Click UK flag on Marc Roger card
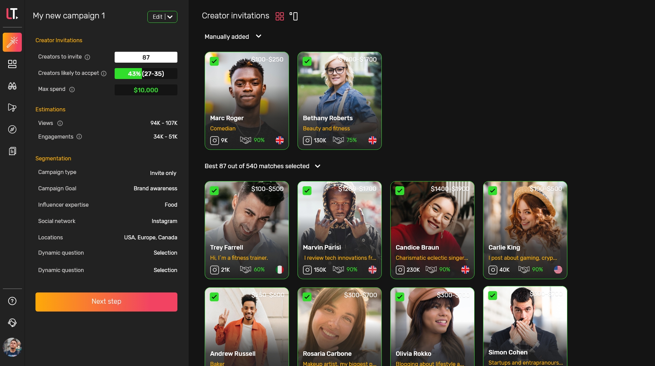Screen dimensions: 655x366 280,140
